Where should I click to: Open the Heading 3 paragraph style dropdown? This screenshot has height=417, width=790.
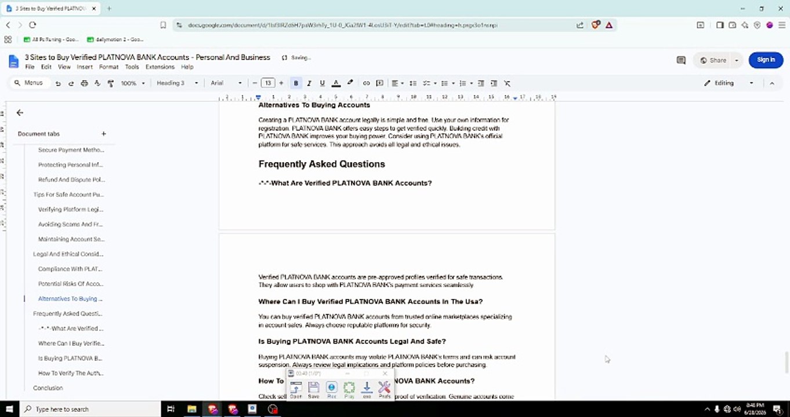click(x=177, y=83)
